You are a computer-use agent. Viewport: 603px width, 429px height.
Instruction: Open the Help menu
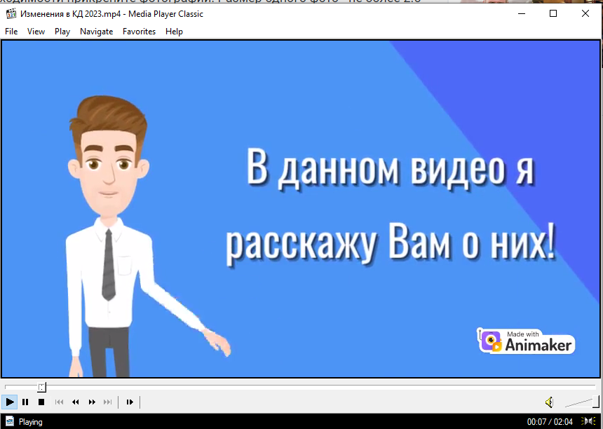[x=174, y=31]
